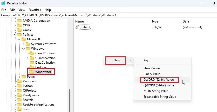The height and width of the screenshot is (112, 217).
Task: Click the registry path address bar
Action: click(104, 15)
